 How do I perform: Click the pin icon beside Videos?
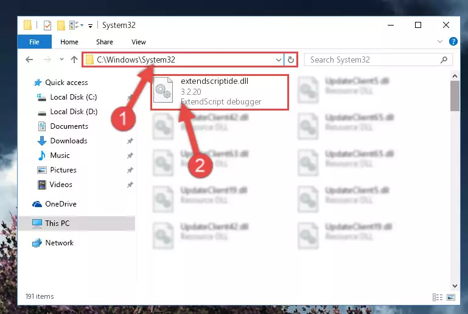click(130, 185)
